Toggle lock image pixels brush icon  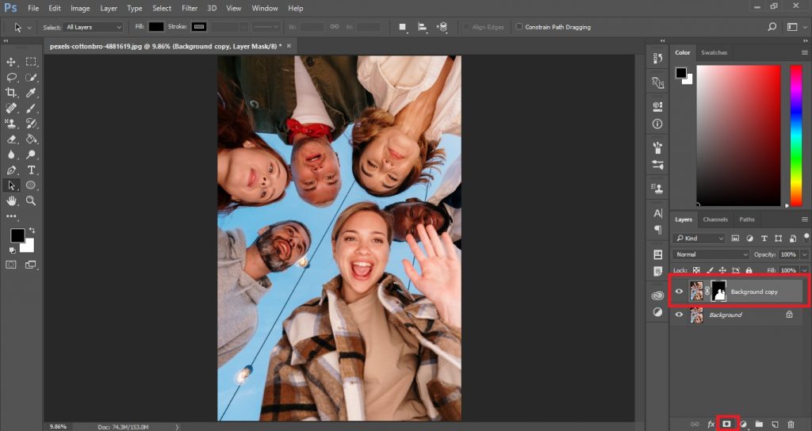tap(710, 270)
